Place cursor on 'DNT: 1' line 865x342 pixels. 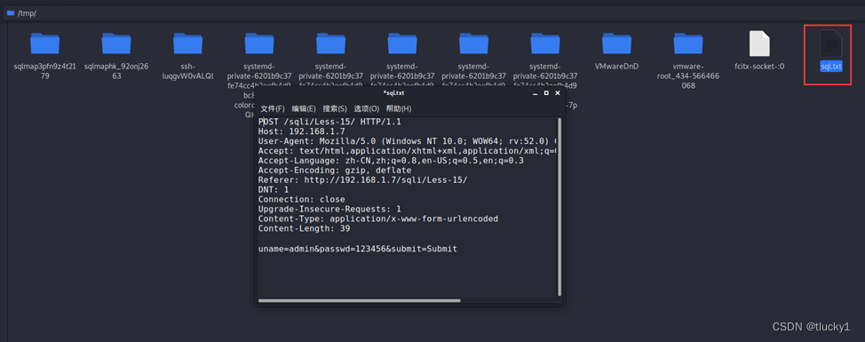click(273, 190)
